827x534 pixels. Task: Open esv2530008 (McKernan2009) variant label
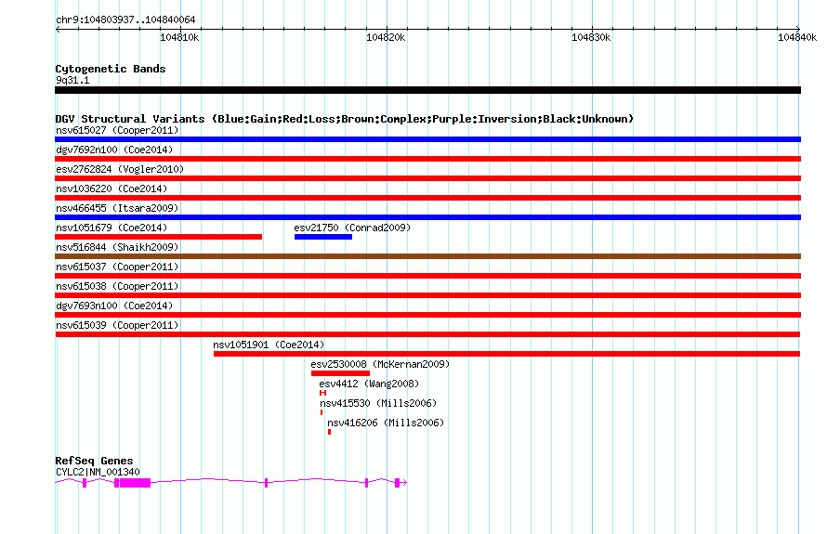pyautogui.click(x=380, y=364)
